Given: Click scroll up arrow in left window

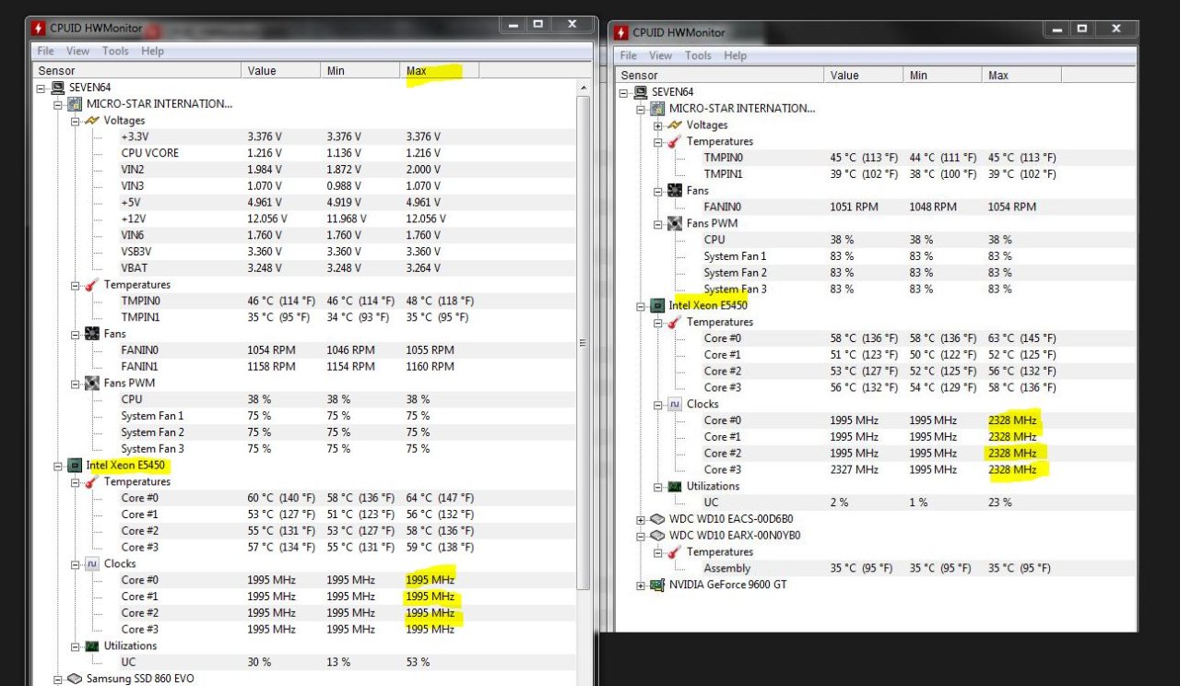Looking at the screenshot, I should click(x=583, y=88).
